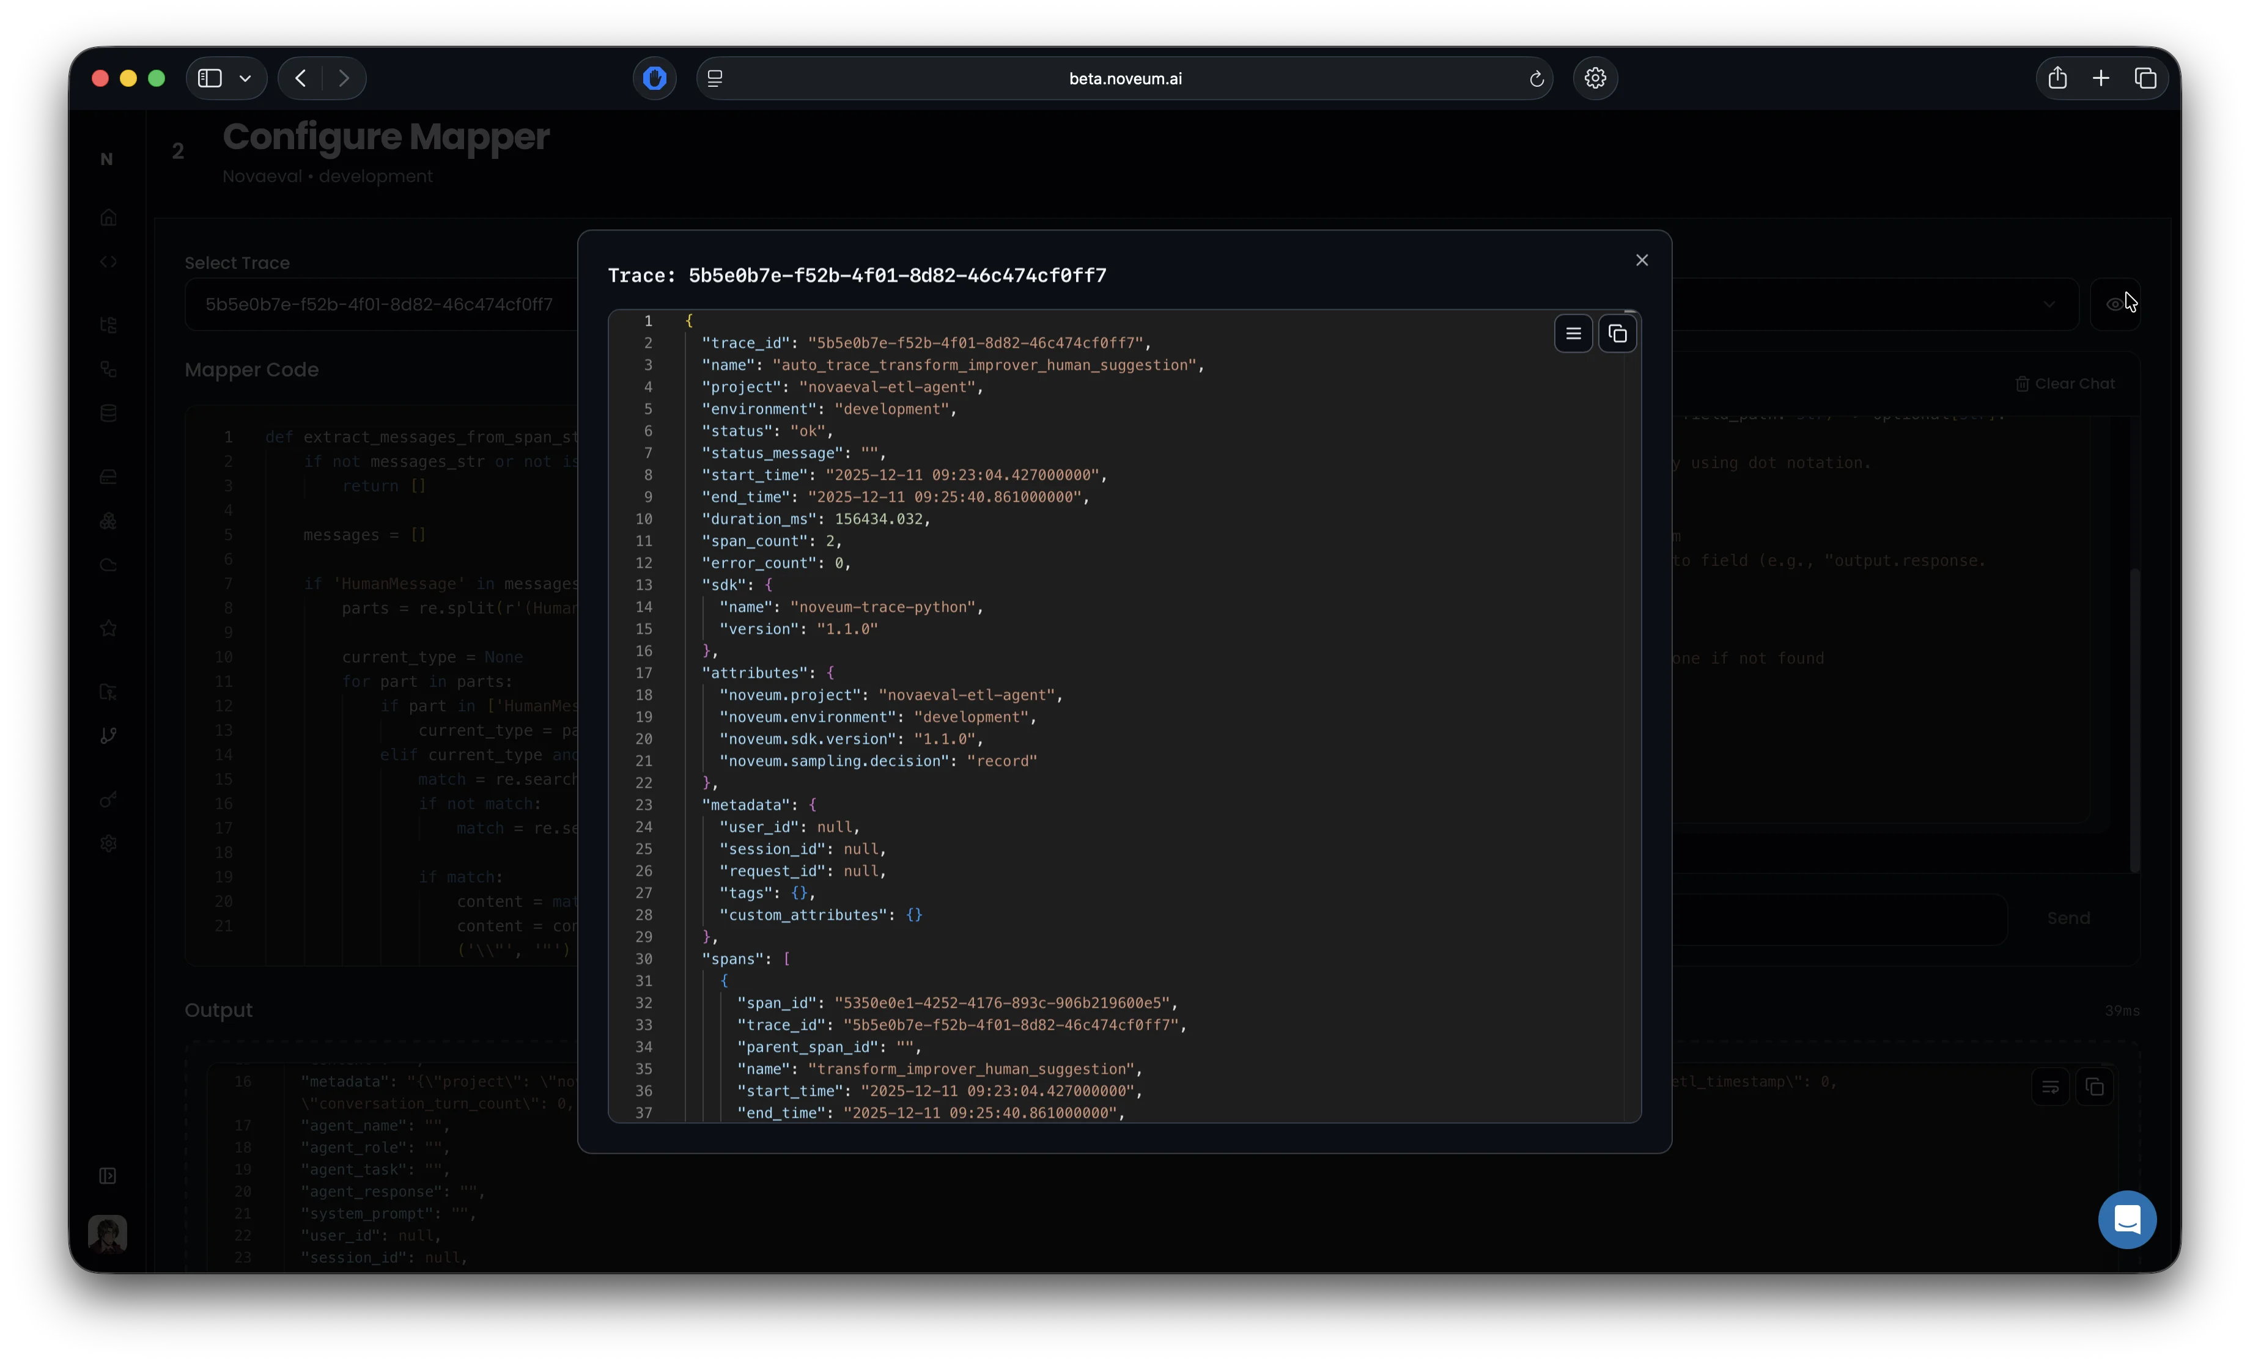Copy the output JSON below
The image size is (2250, 1364).
click(2094, 1087)
